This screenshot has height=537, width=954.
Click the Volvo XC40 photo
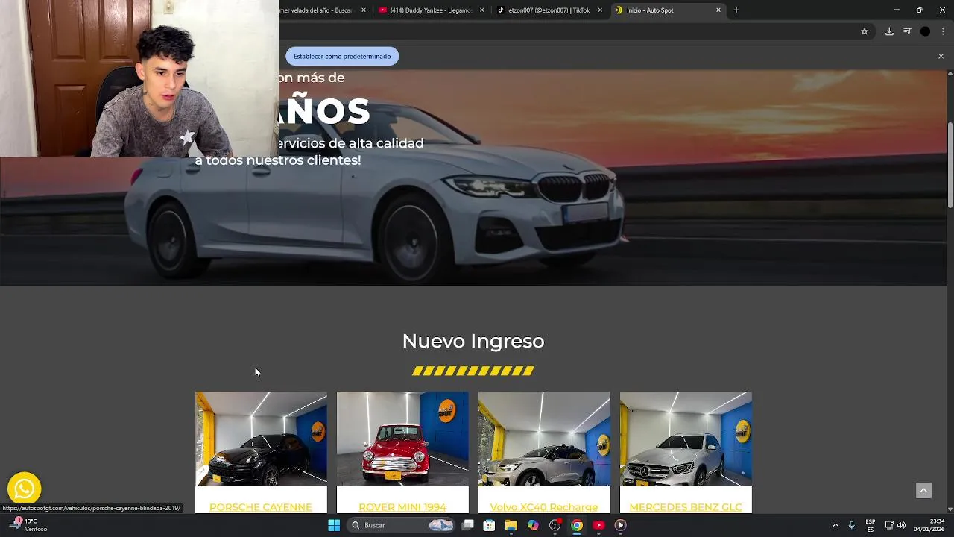(544, 439)
